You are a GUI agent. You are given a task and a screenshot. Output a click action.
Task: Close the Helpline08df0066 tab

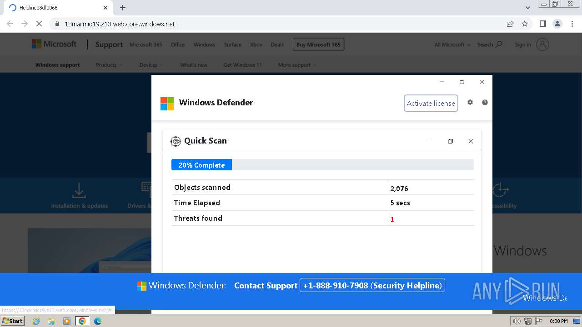(105, 8)
